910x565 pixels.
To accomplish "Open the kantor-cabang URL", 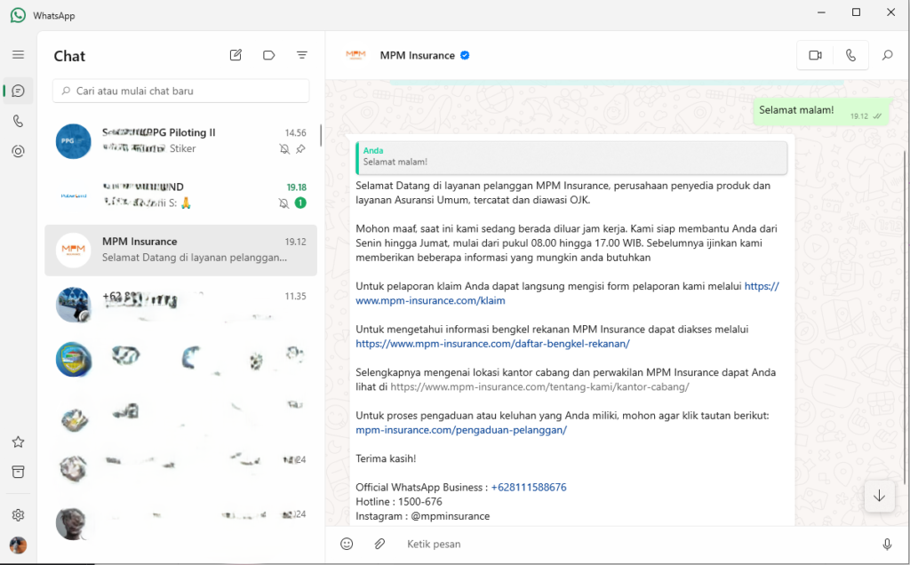I will coord(539,387).
